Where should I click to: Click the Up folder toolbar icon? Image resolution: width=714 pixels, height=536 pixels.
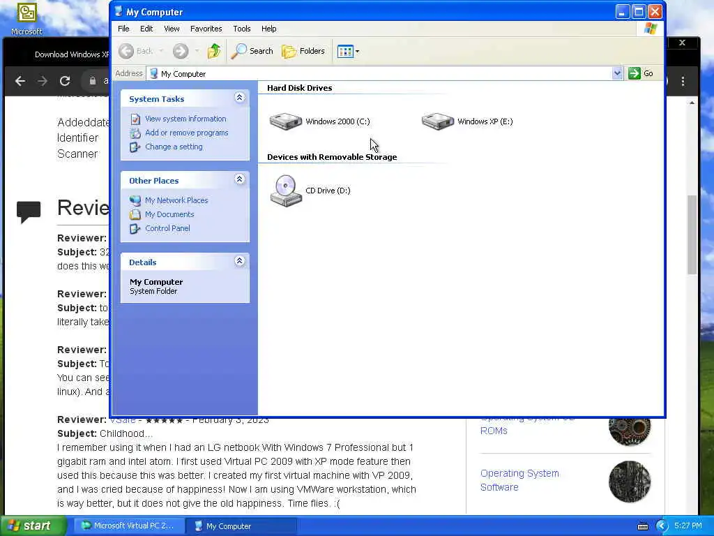[214, 51]
